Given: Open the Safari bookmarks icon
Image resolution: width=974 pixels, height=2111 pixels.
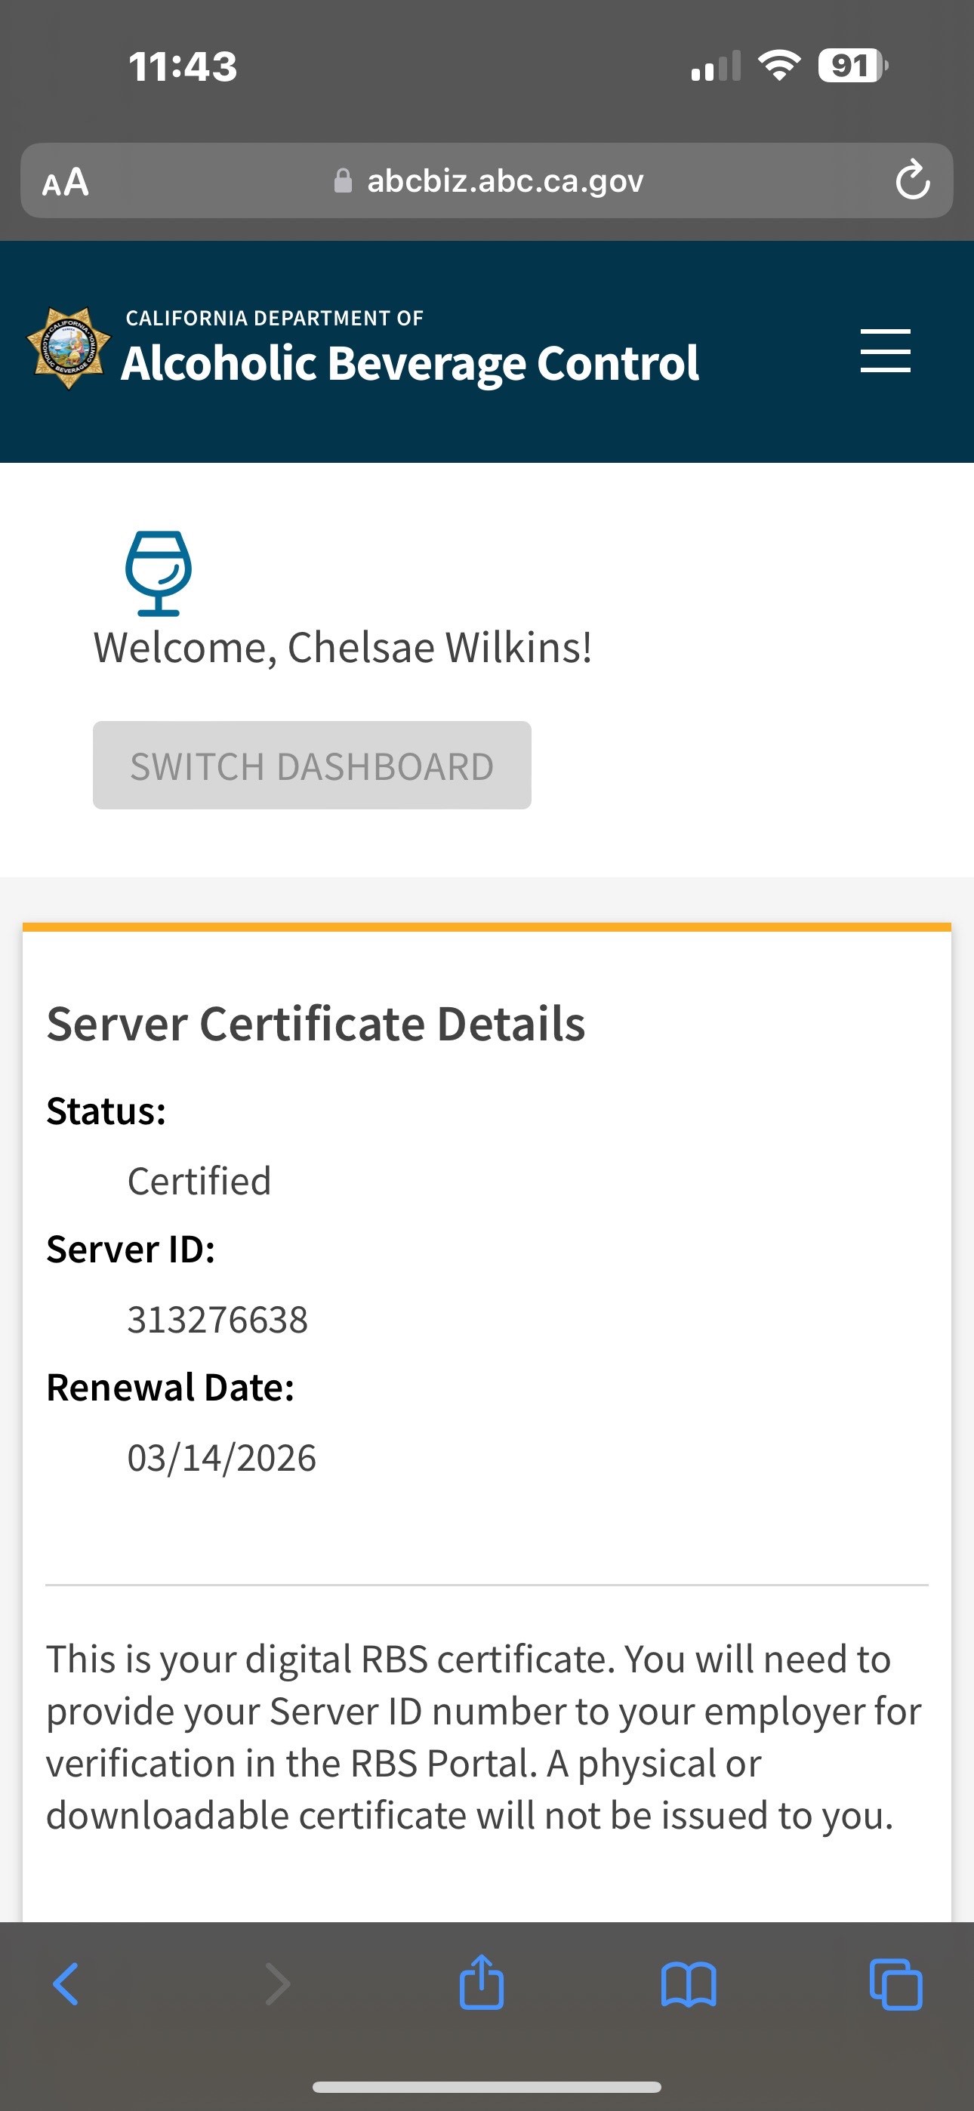Looking at the screenshot, I should 688,1984.
